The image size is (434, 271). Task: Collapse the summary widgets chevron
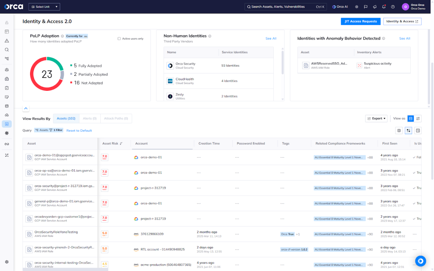point(26,108)
